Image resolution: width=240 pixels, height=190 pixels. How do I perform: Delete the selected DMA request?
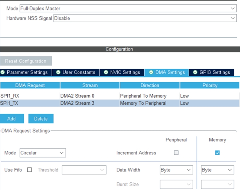click(x=41, y=118)
